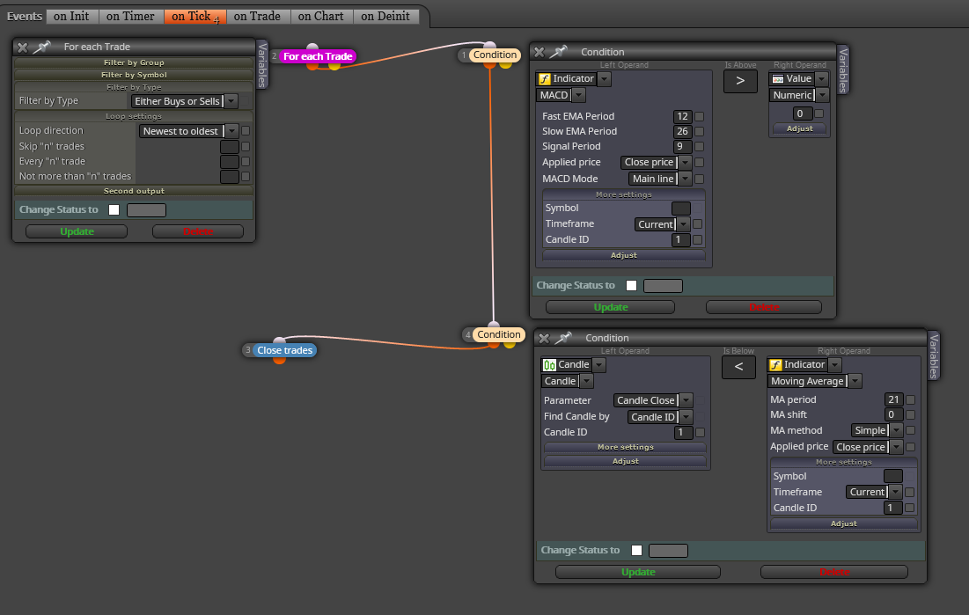Open the MA method Simple dropdown
The image size is (969, 615).
click(x=877, y=431)
